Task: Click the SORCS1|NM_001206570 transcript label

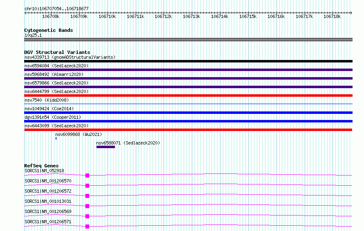Action: point(48,181)
